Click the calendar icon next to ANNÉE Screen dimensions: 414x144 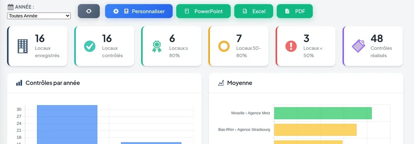[11, 7]
